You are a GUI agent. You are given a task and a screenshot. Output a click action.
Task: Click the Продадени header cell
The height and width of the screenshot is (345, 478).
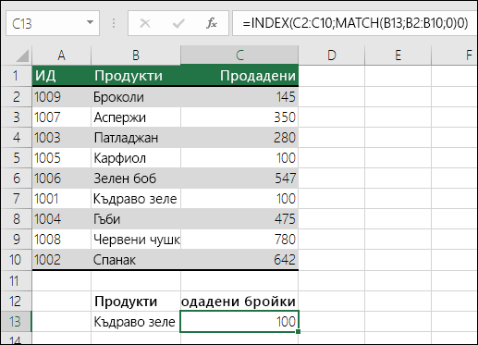(239, 76)
